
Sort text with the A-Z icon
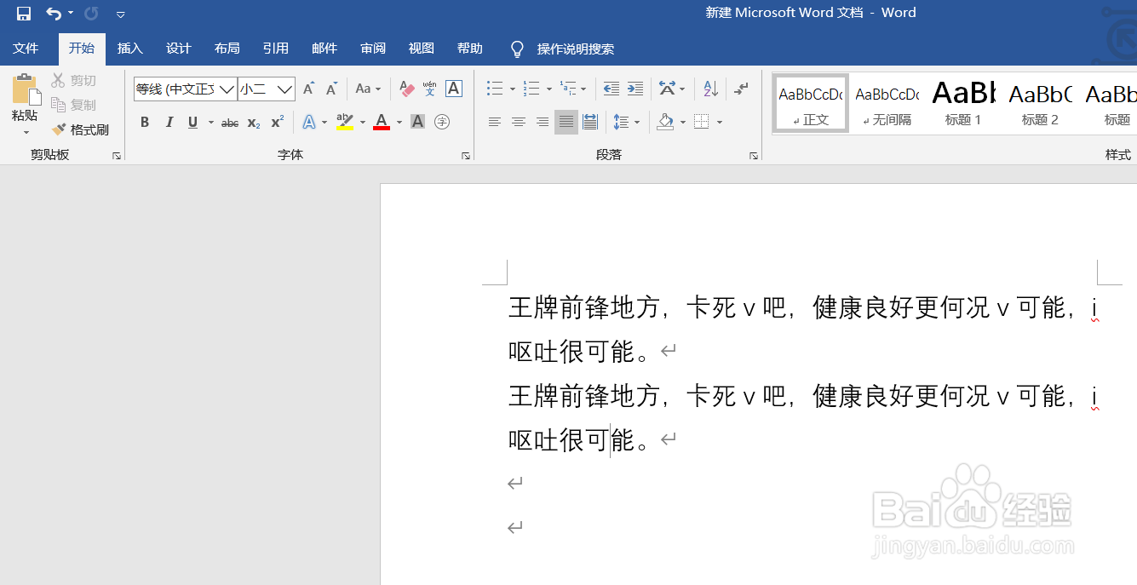point(710,89)
